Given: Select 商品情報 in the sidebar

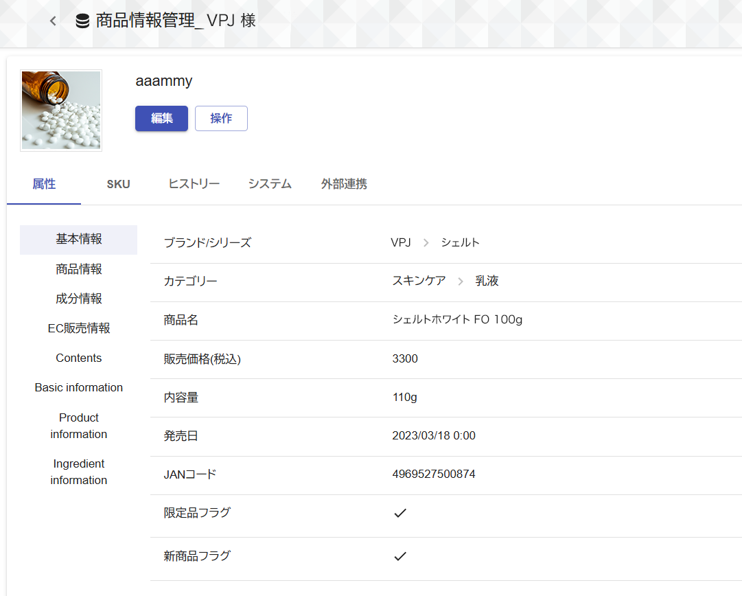Looking at the screenshot, I should [78, 268].
